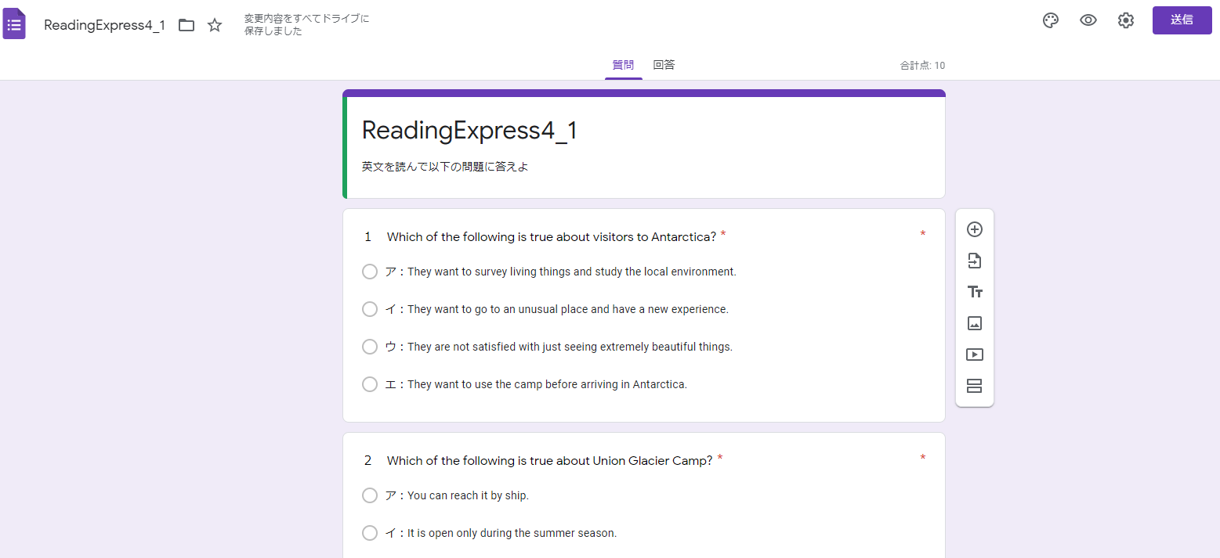The width and height of the screenshot is (1220, 558).
Task: Add image icon in side toolbar
Action: pos(975,323)
